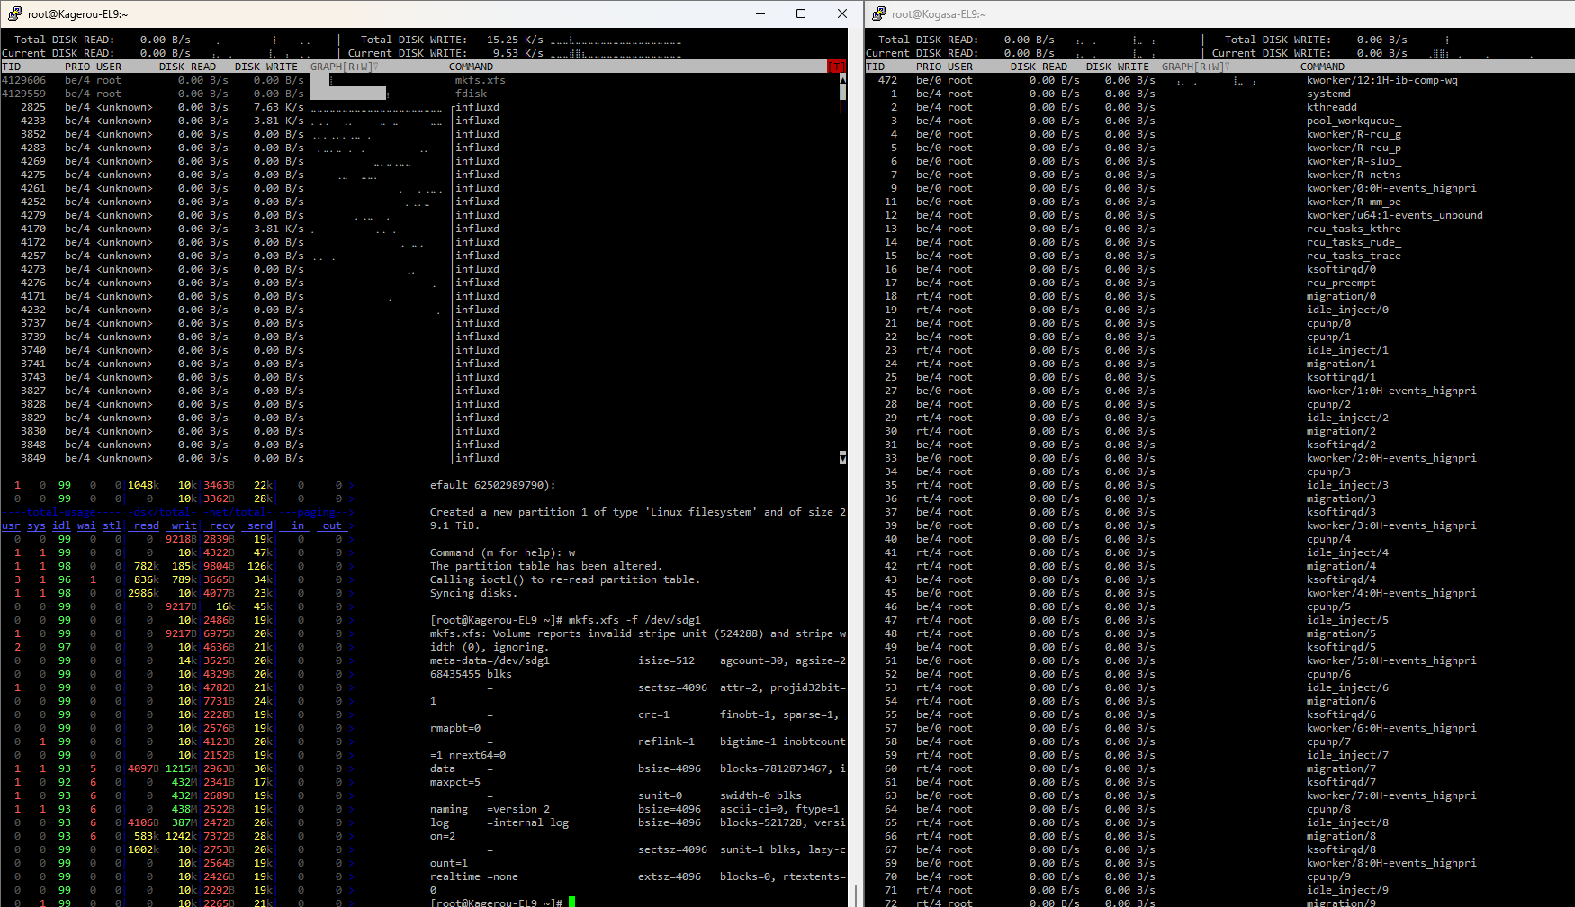Click influxd row with TID 3849
The image size is (1575, 907).
(419, 458)
